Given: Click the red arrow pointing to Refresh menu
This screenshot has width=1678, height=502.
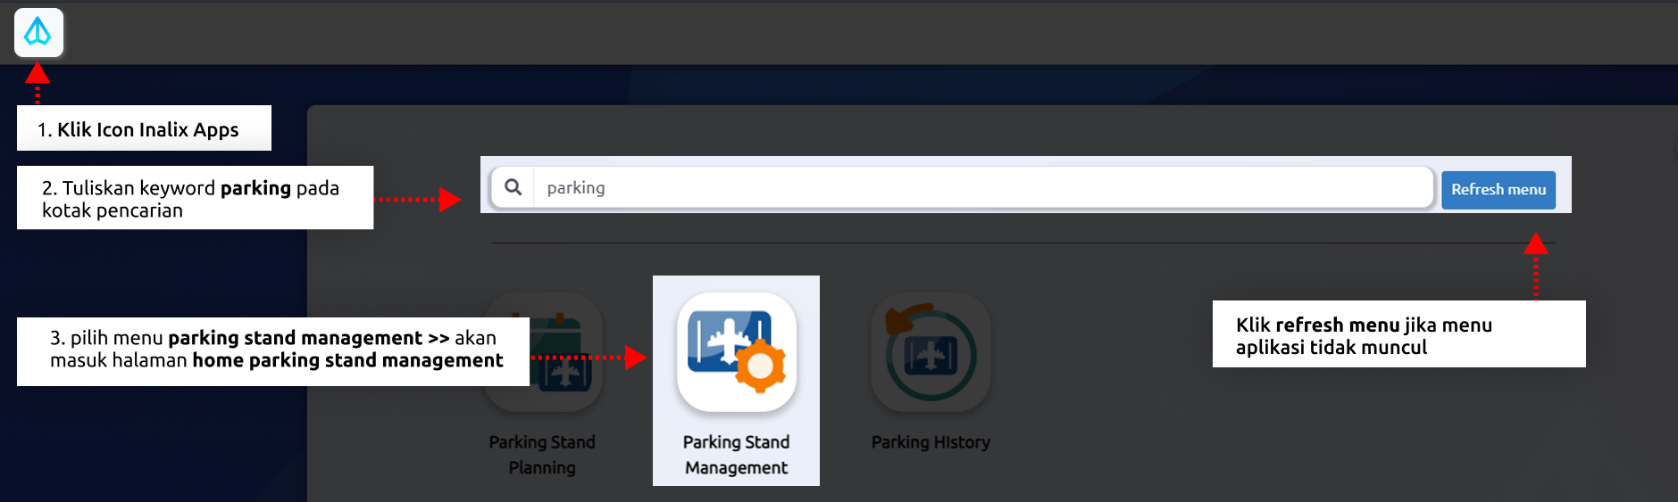Looking at the screenshot, I should tap(1535, 244).
